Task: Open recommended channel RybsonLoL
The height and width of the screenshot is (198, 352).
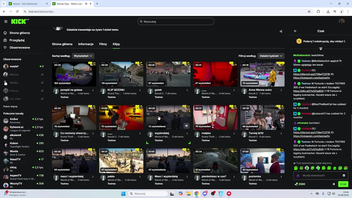Action: pos(23,129)
